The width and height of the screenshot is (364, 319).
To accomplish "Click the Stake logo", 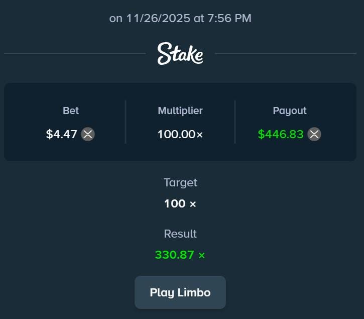I will pos(180,53).
